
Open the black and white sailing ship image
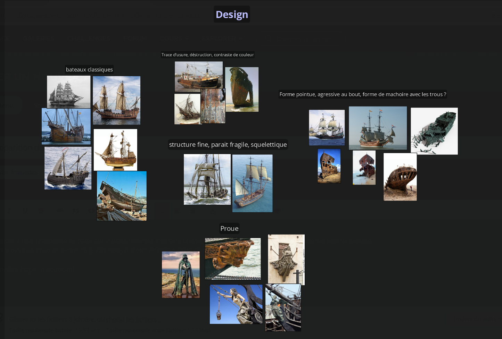68,92
